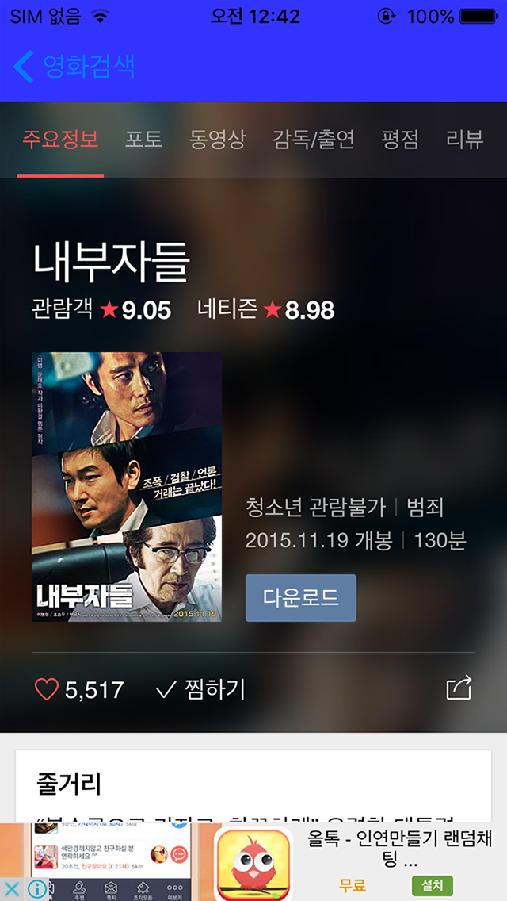
Task: Tap the back chevron beside 영화검색
Action: [24, 66]
